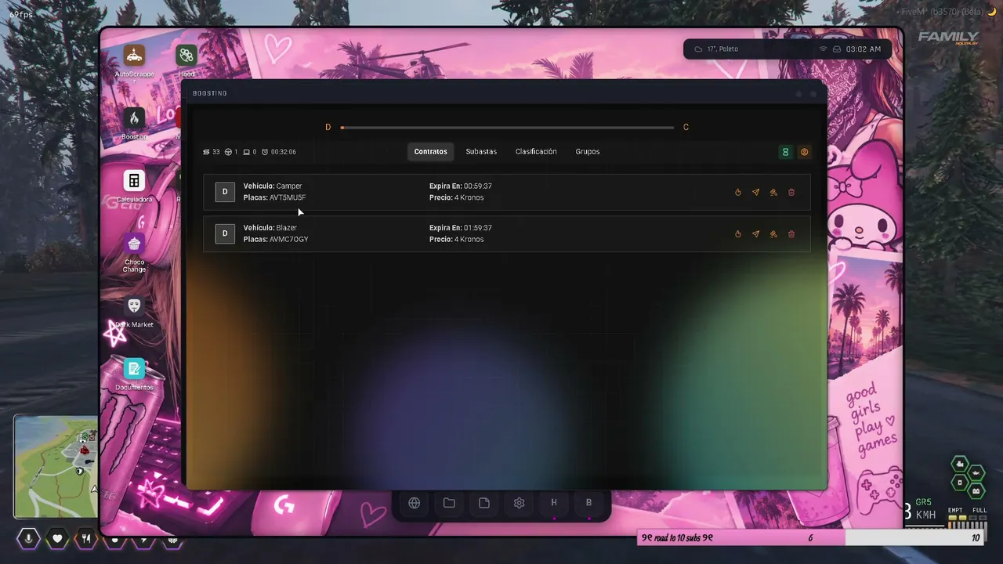Launch the Boosting desktop icon

(x=134, y=117)
